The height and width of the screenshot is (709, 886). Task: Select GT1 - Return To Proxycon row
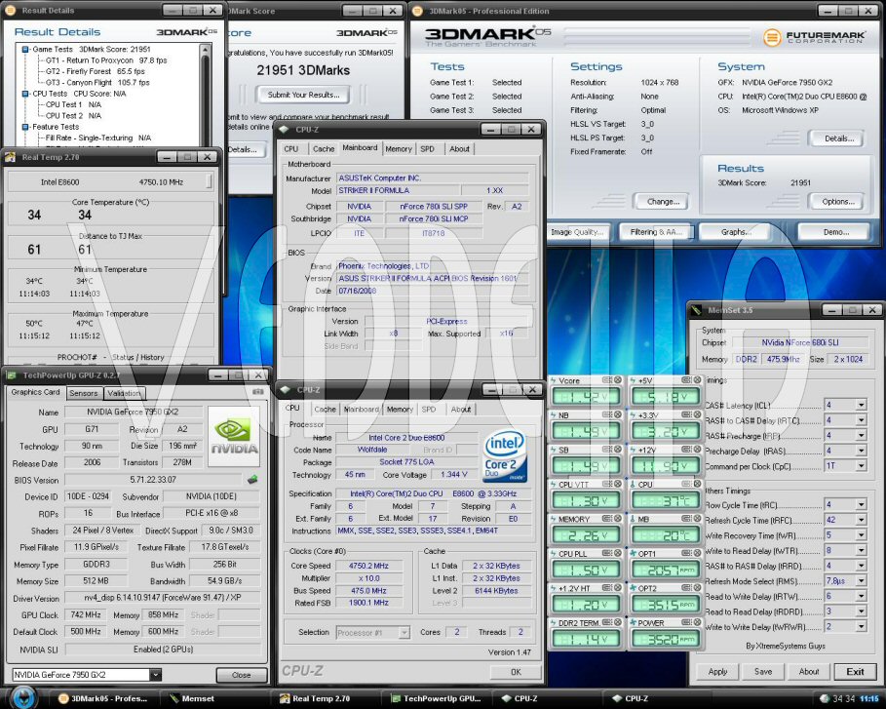106,59
